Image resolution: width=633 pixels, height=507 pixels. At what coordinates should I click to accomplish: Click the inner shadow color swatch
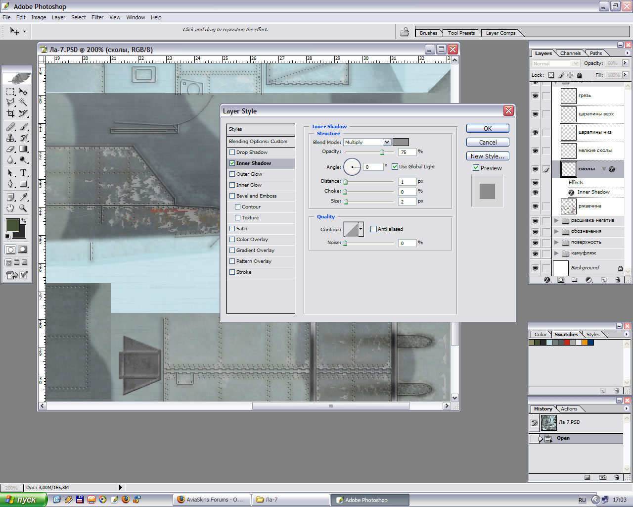(x=401, y=142)
